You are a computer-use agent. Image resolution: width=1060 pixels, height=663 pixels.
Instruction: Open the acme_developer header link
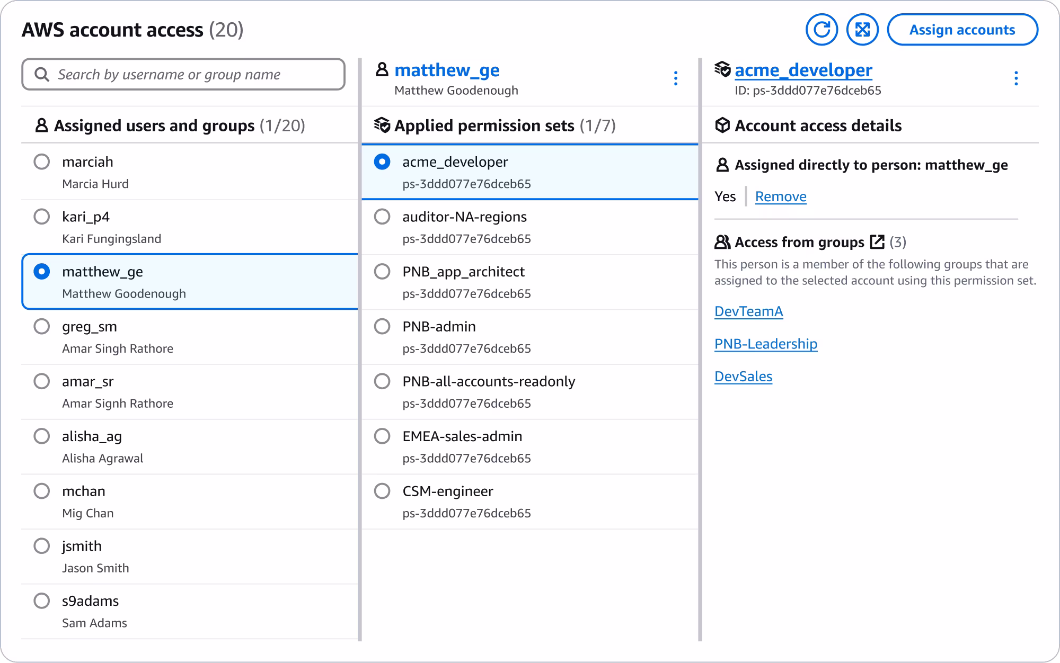click(803, 70)
